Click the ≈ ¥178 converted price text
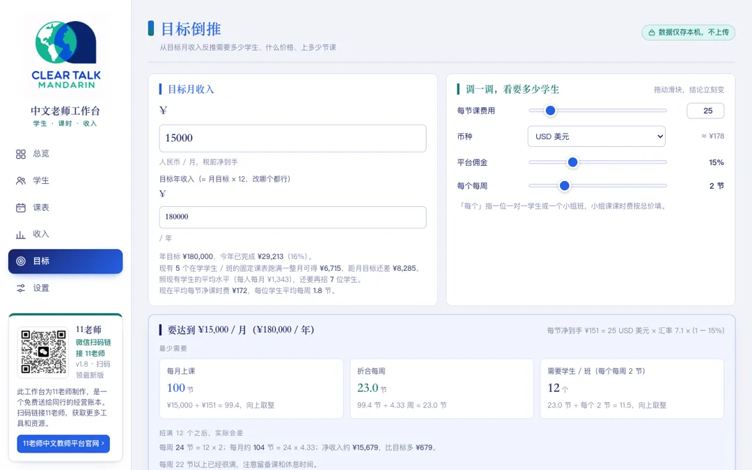 pos(713,136)
